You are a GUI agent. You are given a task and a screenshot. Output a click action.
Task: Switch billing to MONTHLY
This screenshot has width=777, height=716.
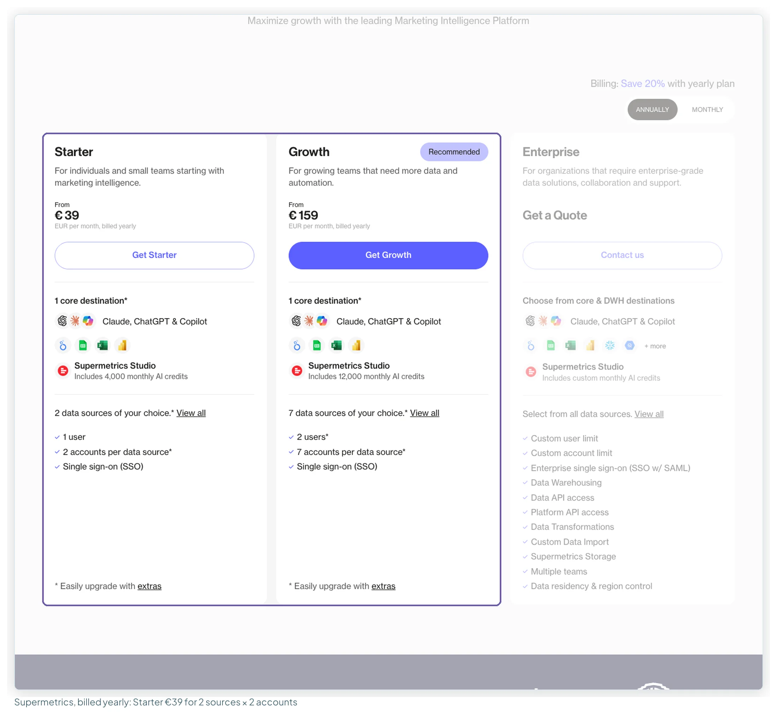click(707, 110)
